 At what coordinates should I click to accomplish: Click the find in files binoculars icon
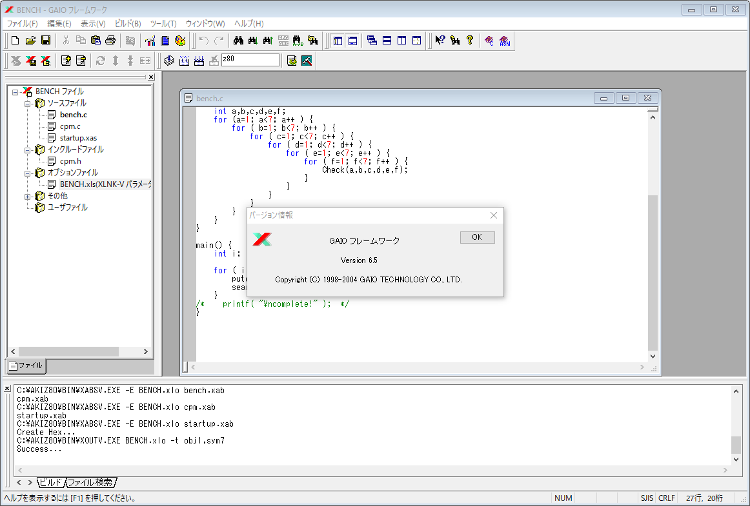(x=313, y=41)
